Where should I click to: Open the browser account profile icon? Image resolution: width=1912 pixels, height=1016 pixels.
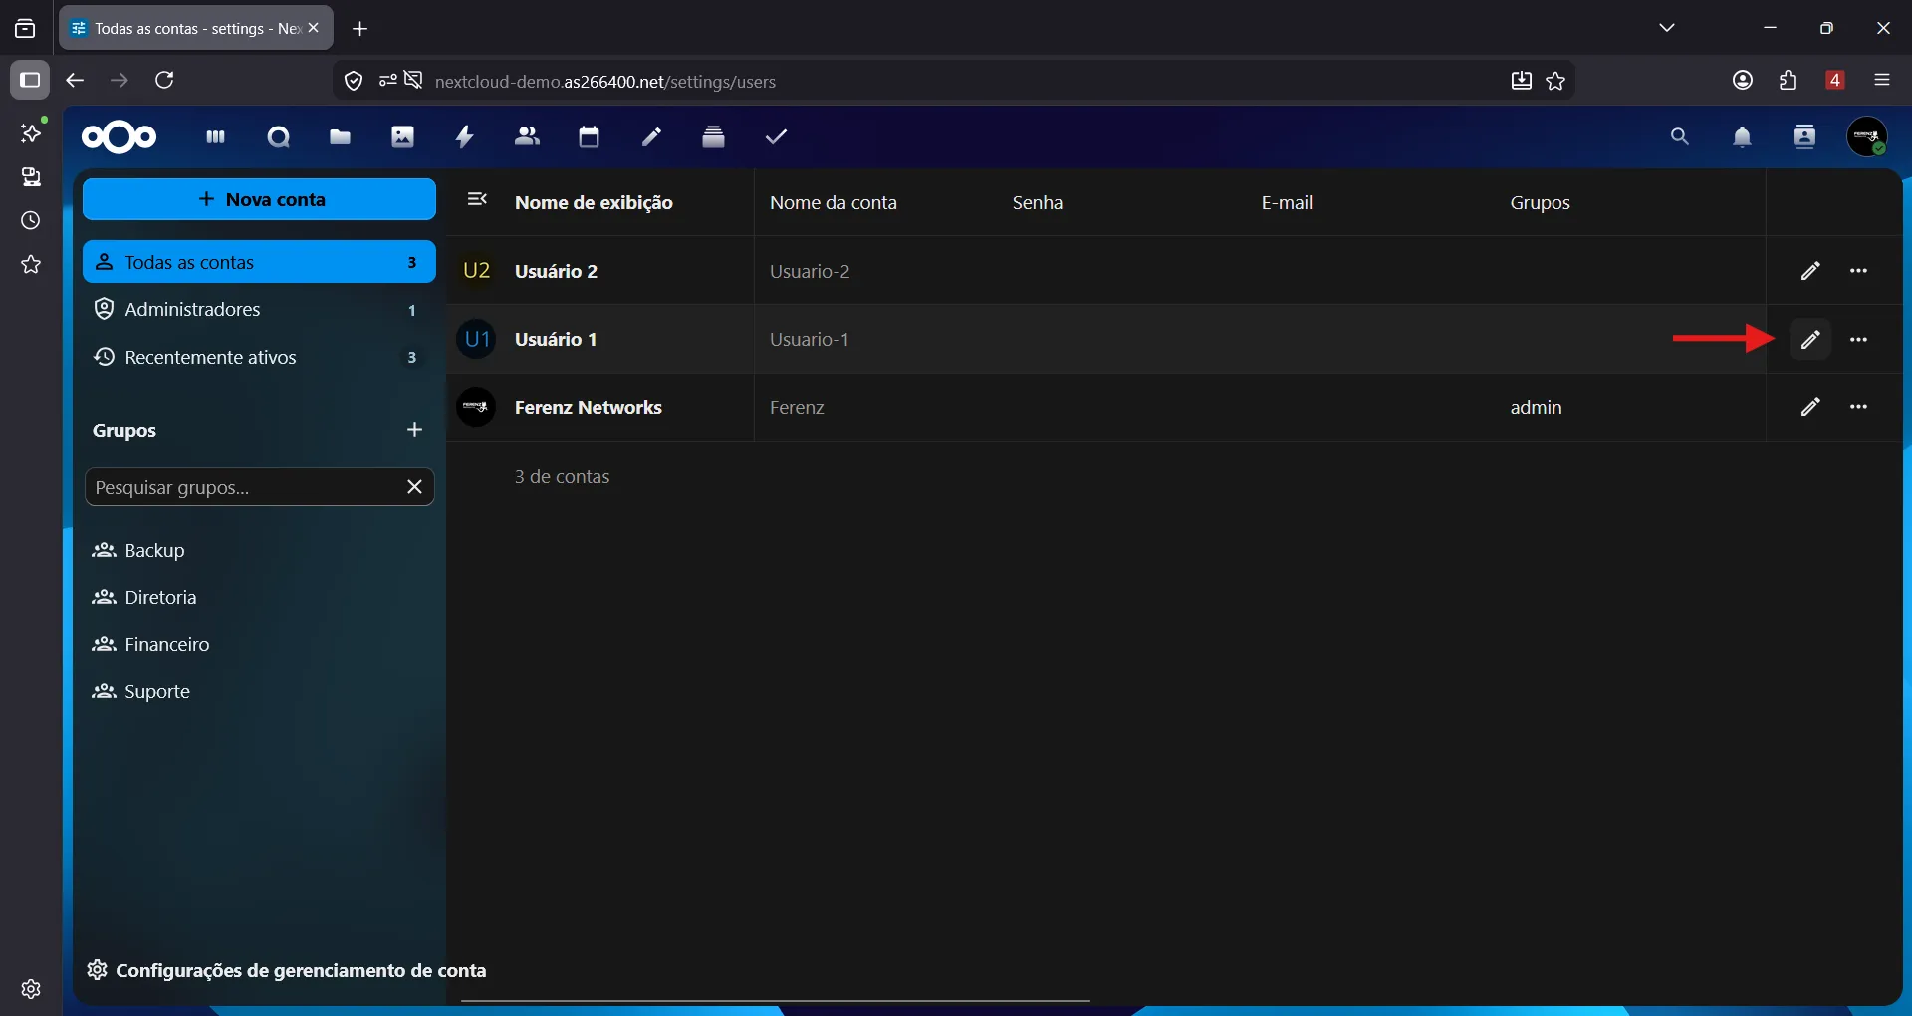click(x=1743, y=80)
